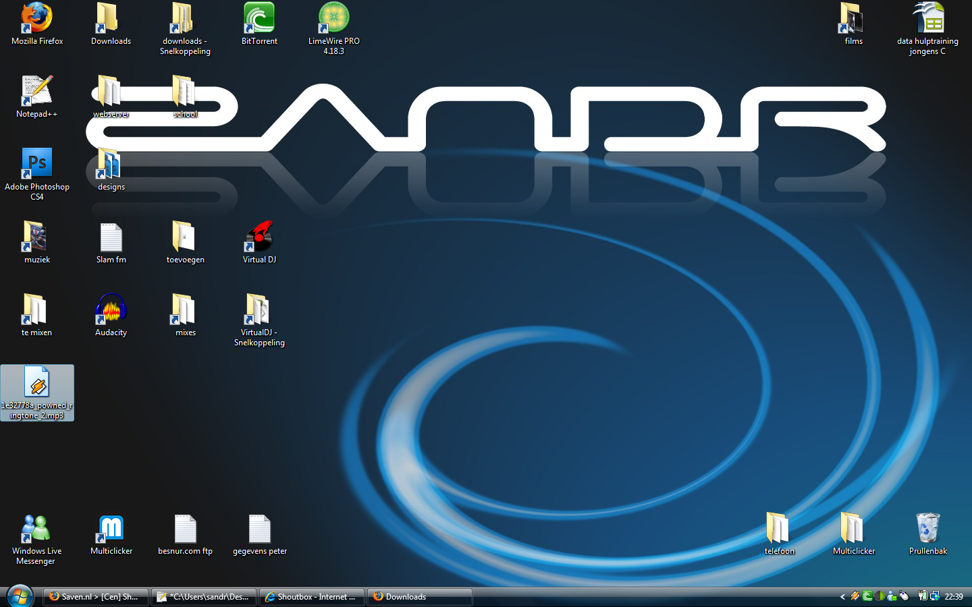This screenshot has height=607, width=972.
Task: Switch to Shoutbox - Internet Explorer taskbar window
Action: (x=312, y=597)
